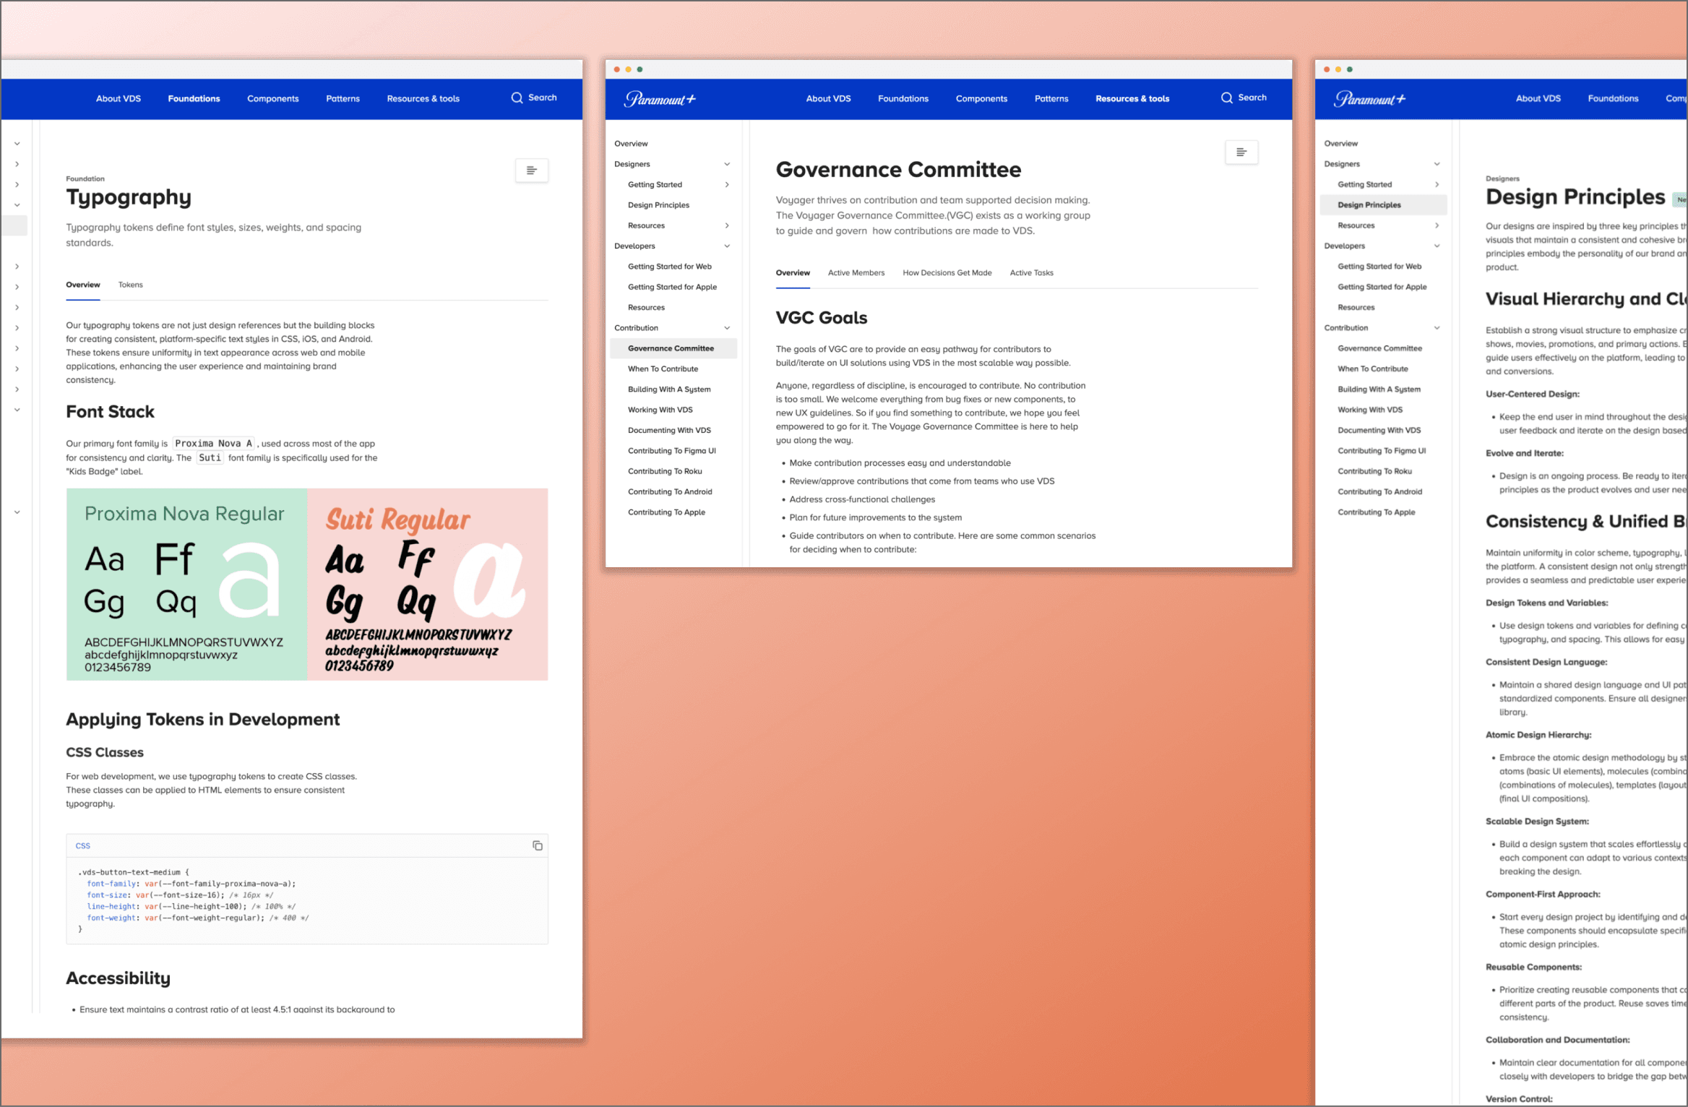Switch to Tokens tab on Typography page
Screen dimensions: 1688x1107
(130, 285)
